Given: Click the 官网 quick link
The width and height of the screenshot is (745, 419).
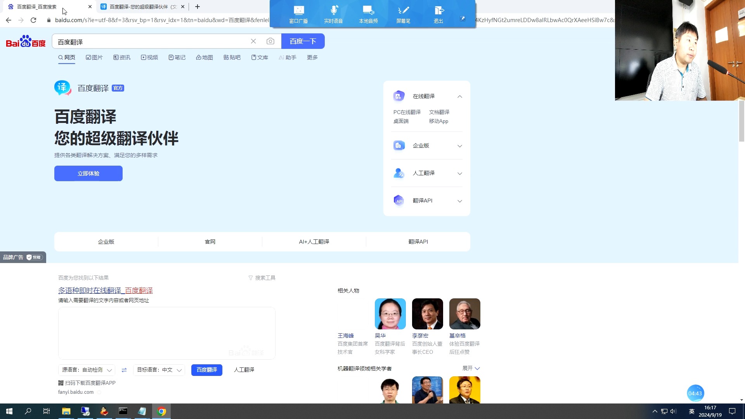Looking at the screenshot, I should click(210, 242).
